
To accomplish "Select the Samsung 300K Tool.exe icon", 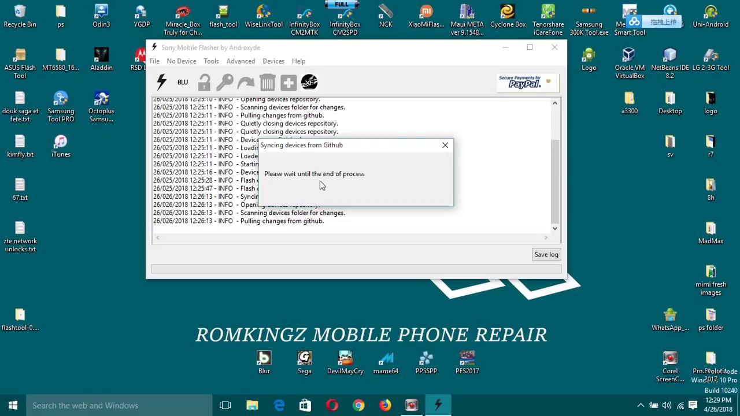I will pos(589,20).
